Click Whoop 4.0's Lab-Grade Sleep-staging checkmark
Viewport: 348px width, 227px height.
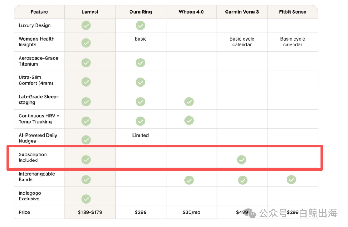[189, 101]
